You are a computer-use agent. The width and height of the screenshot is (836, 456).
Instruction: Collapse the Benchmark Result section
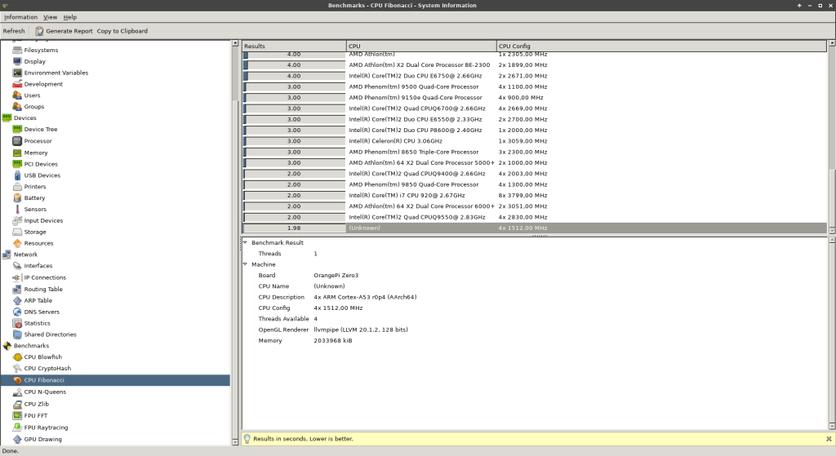(245, 243)
